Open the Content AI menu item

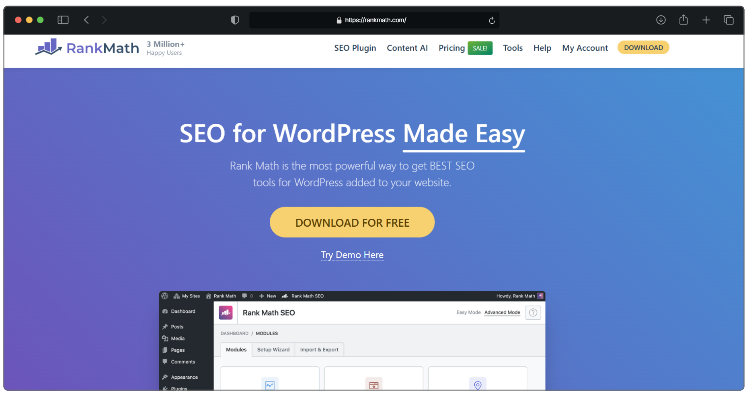click(x=407, y=48)
